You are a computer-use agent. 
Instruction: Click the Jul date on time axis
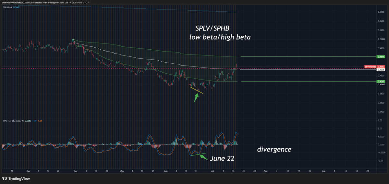click(x=213, y=171)
